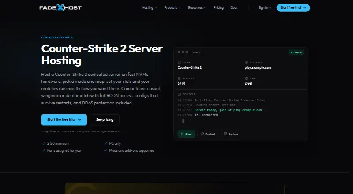Click the Start button in server panel

point(186,134)
